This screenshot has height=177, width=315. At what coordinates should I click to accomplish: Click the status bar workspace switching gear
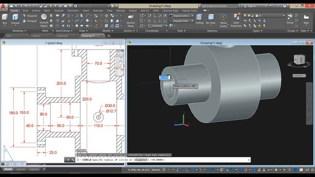[276, 170]
